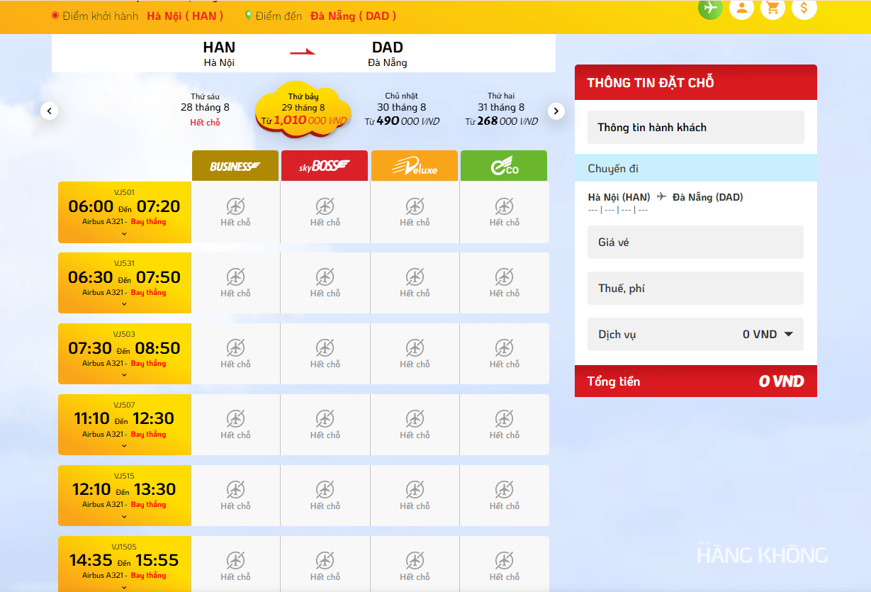The image size is (871, 592).
Task: Select SkyBoss sold-out cell for flight VJ1505
Action: [x=325, y=564]
